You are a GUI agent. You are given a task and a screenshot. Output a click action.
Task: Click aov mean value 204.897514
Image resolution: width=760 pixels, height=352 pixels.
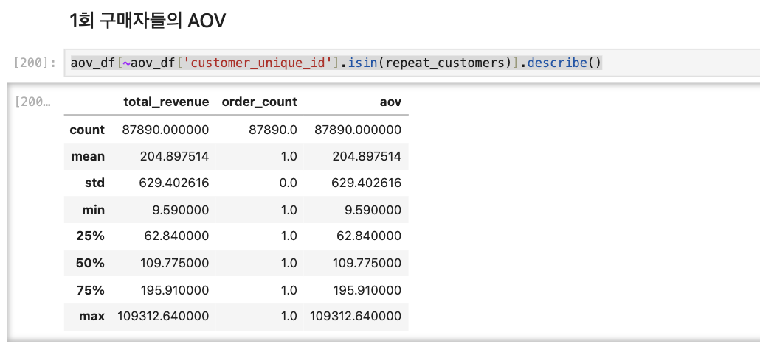click(367, 156)
